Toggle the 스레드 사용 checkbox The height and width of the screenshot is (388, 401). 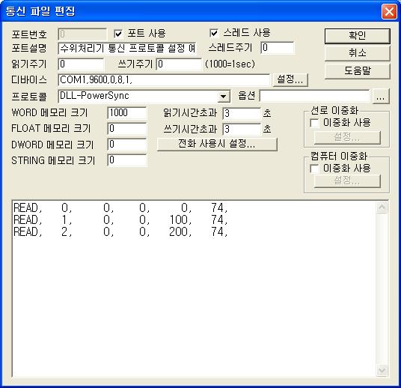[x=214, y=33]
